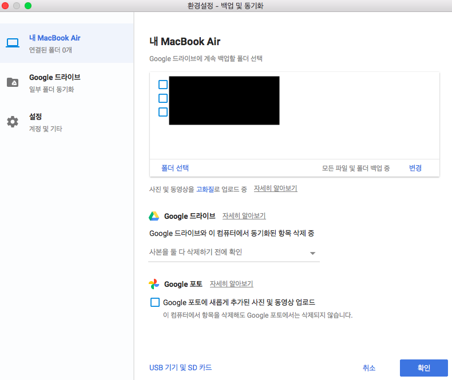Click the 변경 link
This screenshot has width=452, height=380.
point(415,168)
